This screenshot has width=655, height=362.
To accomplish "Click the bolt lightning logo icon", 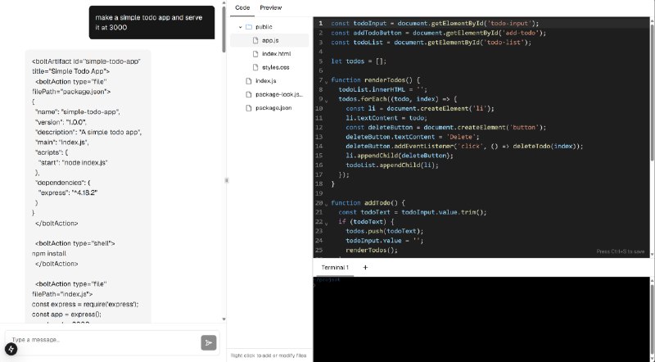I will coord(11,349).
